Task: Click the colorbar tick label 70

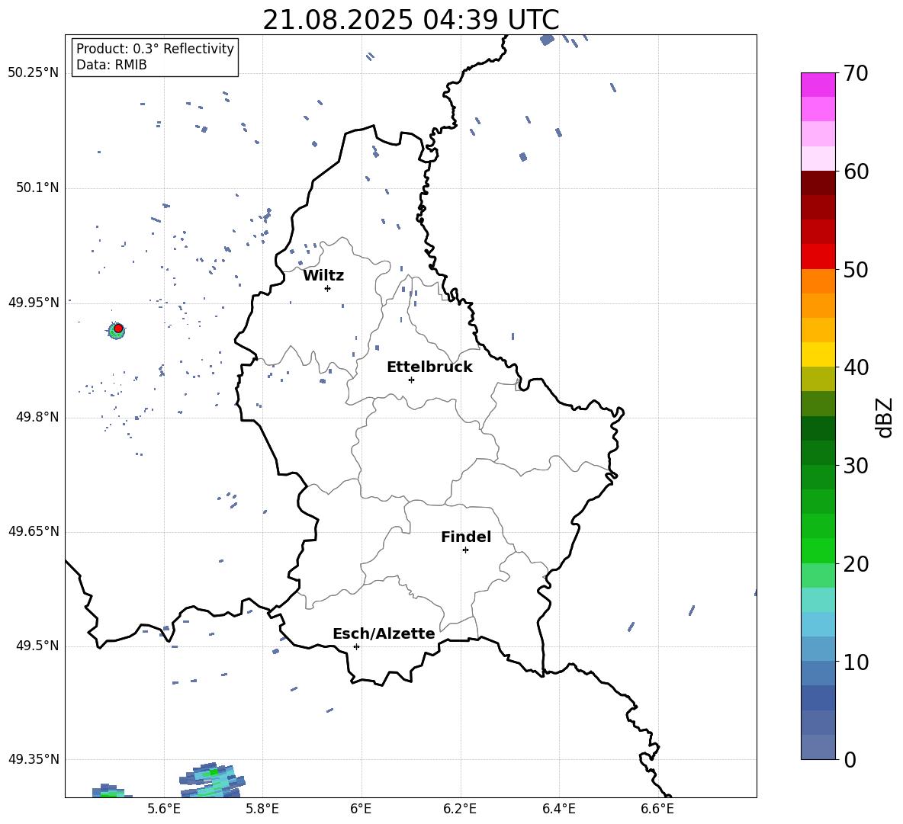Action: pos(856,74)
